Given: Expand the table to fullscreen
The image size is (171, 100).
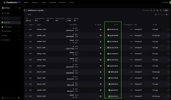Looking at the screenshot, I should pos(154,10).
